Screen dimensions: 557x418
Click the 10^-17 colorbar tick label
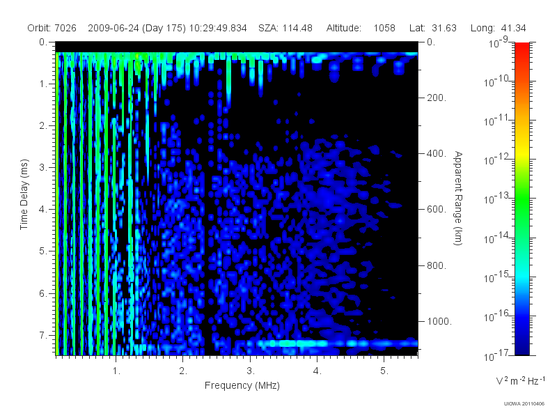(496, 355)
